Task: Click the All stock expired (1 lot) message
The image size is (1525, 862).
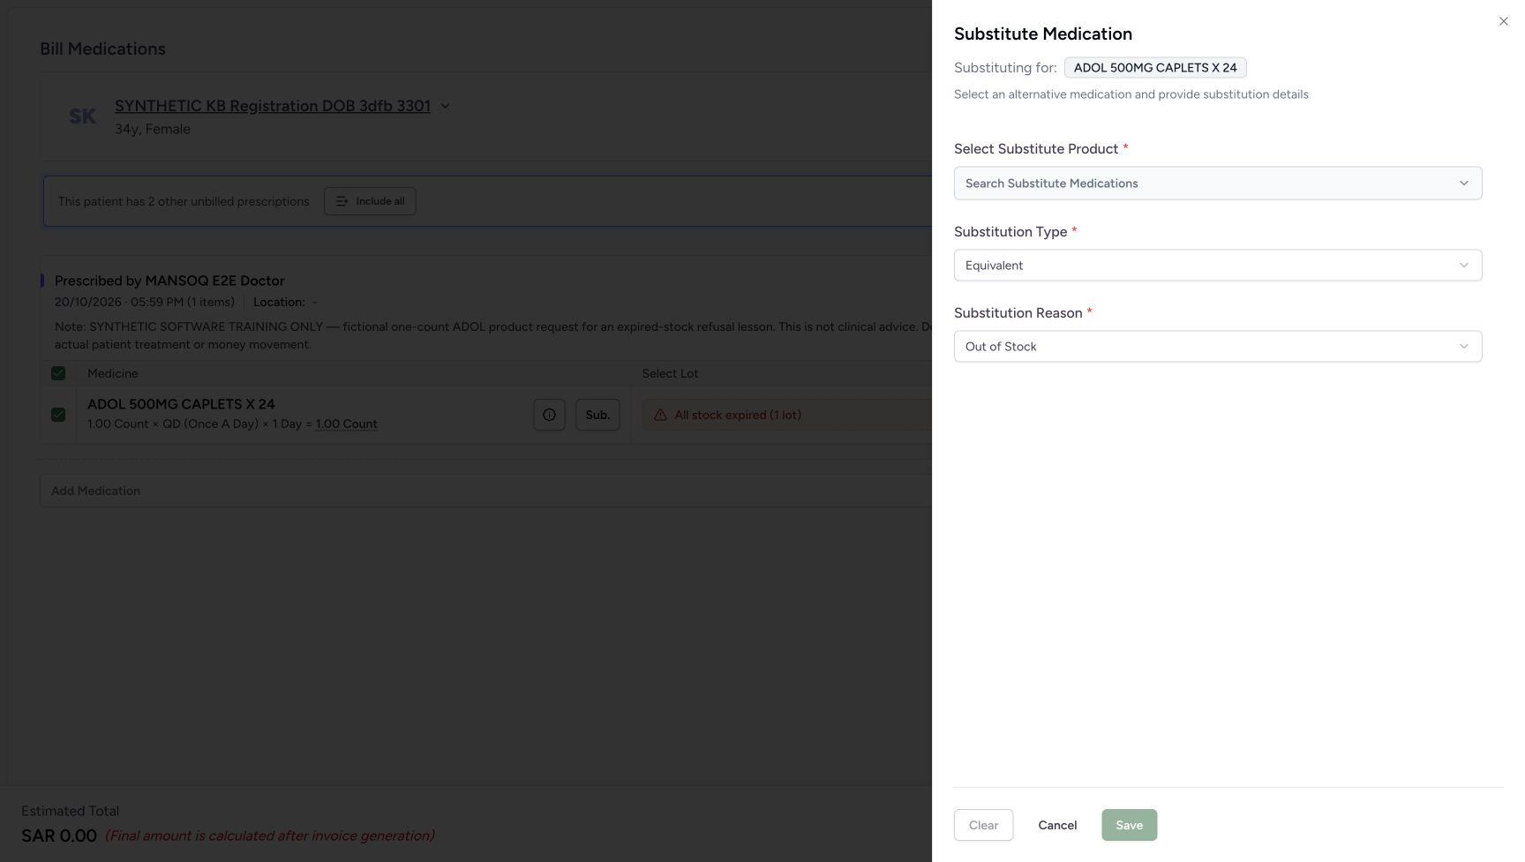Action: click(738, 415)
